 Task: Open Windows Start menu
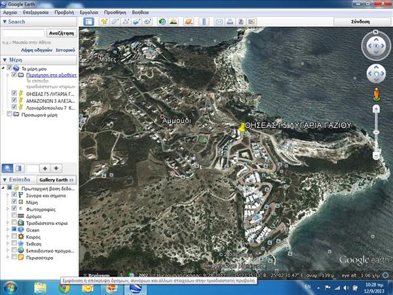click(10, 288)
